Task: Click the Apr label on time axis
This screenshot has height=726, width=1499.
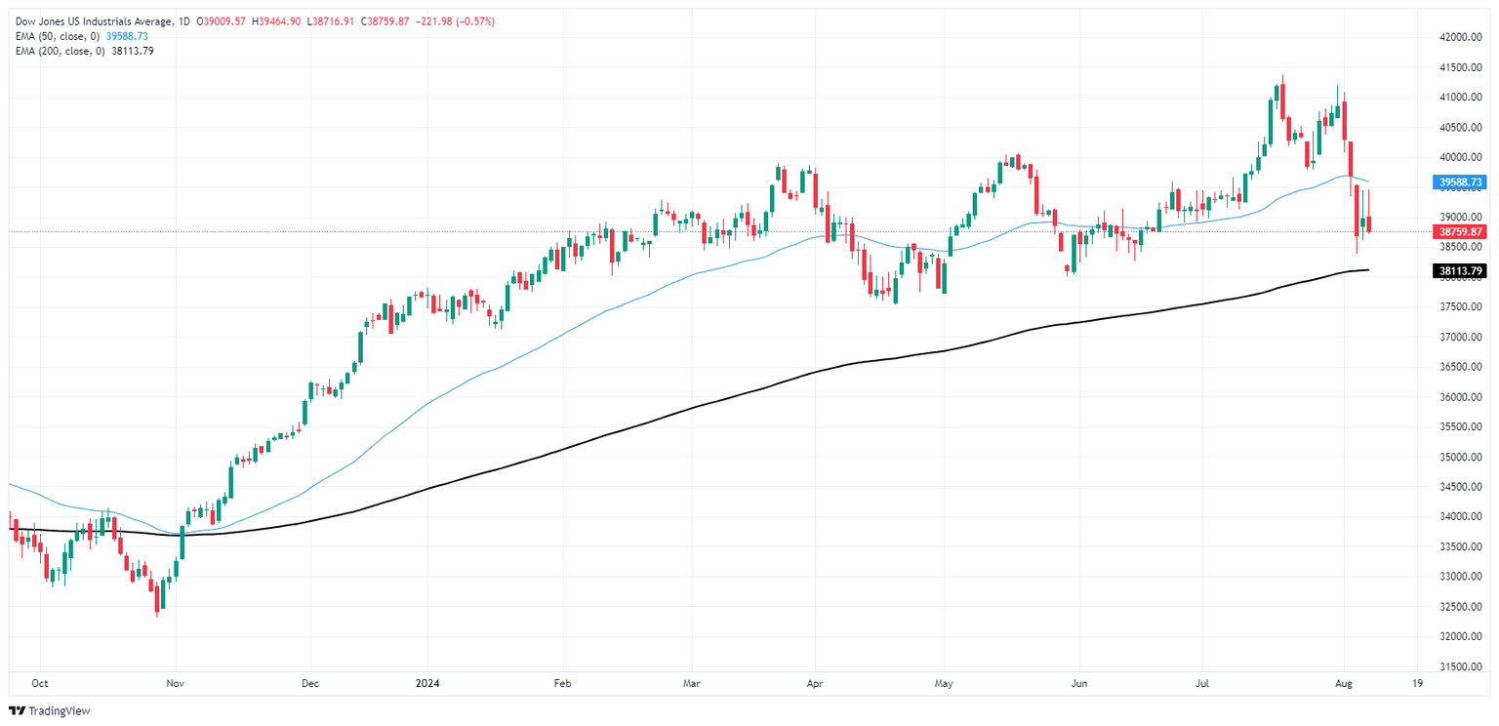Action: [812, 685]
